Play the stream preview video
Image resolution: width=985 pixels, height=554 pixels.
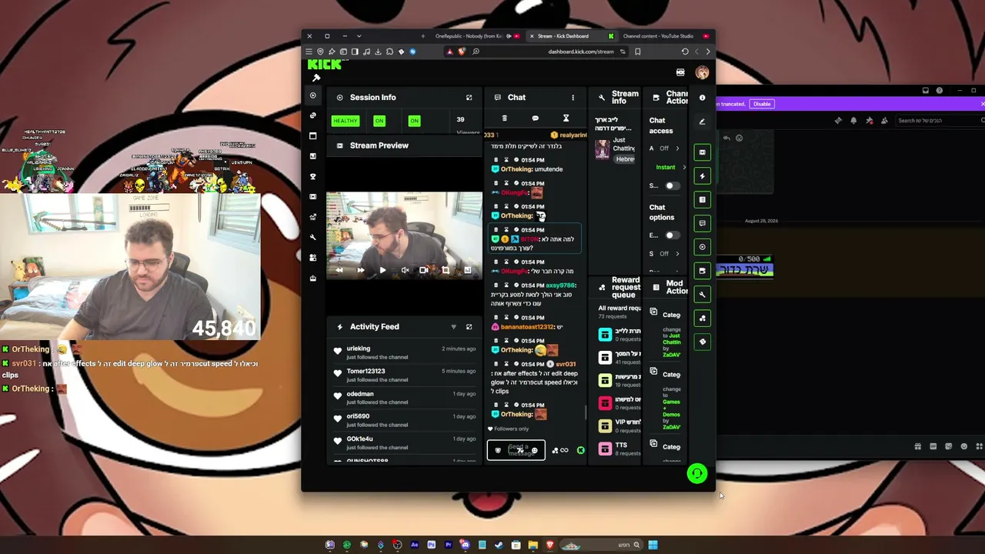382,270
